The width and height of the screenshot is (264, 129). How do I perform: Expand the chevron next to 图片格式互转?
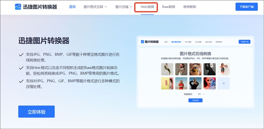106,7
